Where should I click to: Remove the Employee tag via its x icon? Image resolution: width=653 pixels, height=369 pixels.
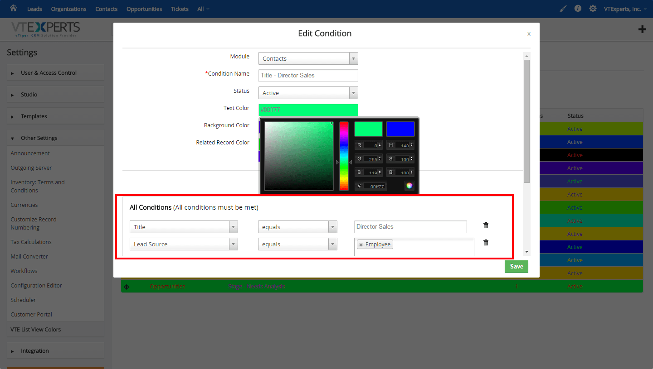click(x=361, y=244)
